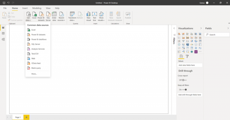
Task: Choose Analysis Services from data sources
Action: click(38, 49)
